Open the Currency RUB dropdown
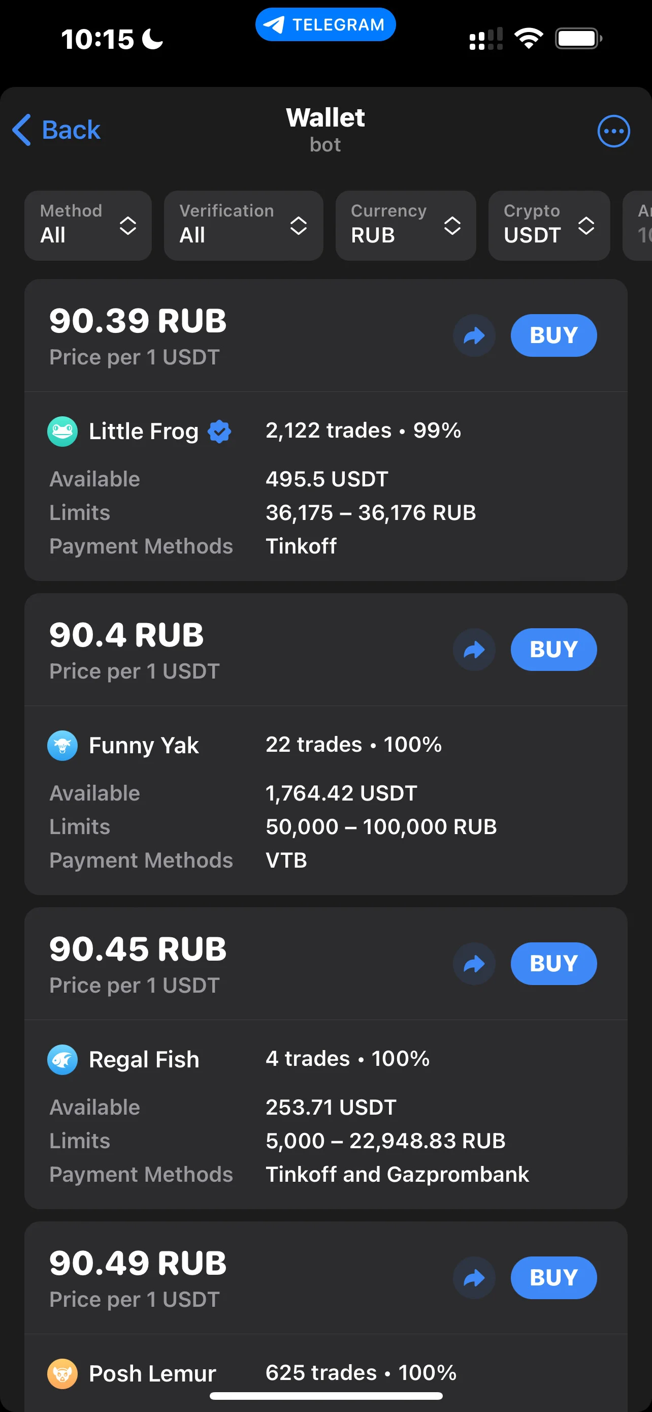The image size is (652, 1412). pos(406,225)
